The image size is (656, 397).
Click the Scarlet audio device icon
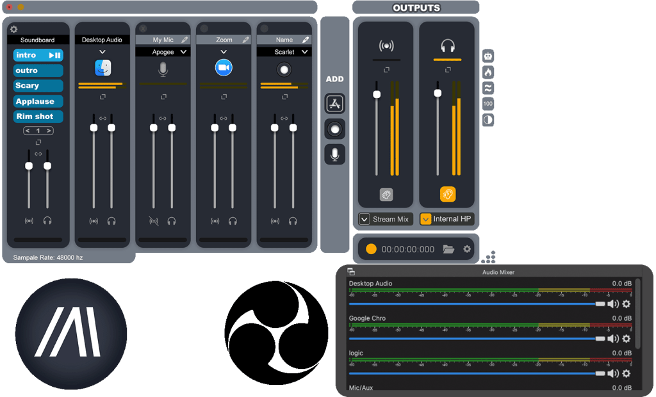pos(284,69)
